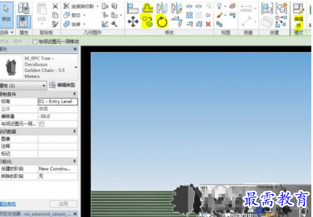Click the Copy to clipboard icon
The width and height of the screenshot is (313, 217).
point(55,15)
